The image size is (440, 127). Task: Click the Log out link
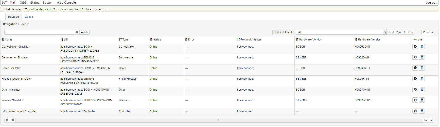coord(431,3)
